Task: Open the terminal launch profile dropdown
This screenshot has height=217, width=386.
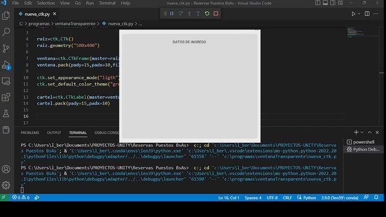Action: pos(362,133)
